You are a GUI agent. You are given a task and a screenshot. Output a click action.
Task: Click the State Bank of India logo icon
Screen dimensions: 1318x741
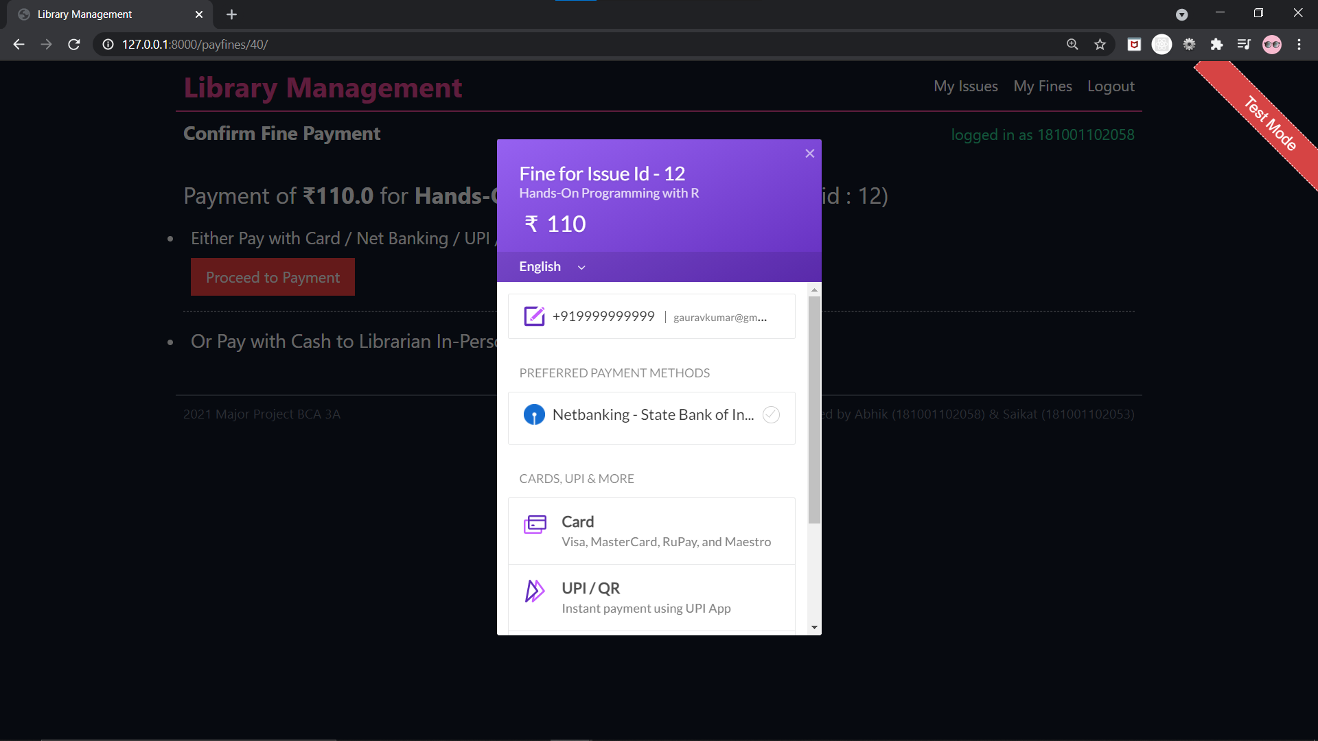click(x=534, y=414)
